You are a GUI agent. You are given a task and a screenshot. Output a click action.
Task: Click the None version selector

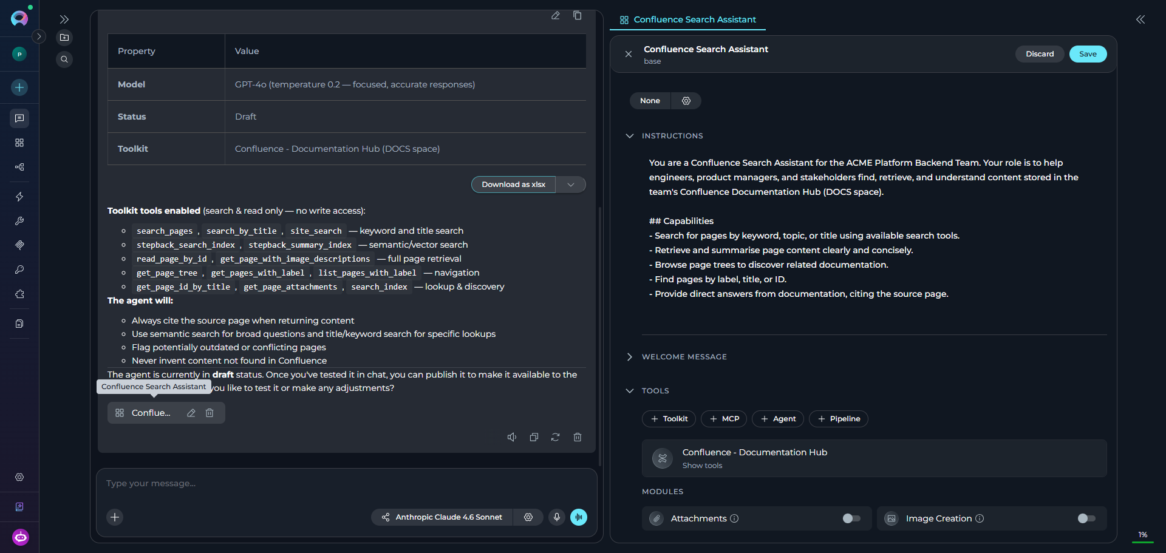tap(650, 101)
